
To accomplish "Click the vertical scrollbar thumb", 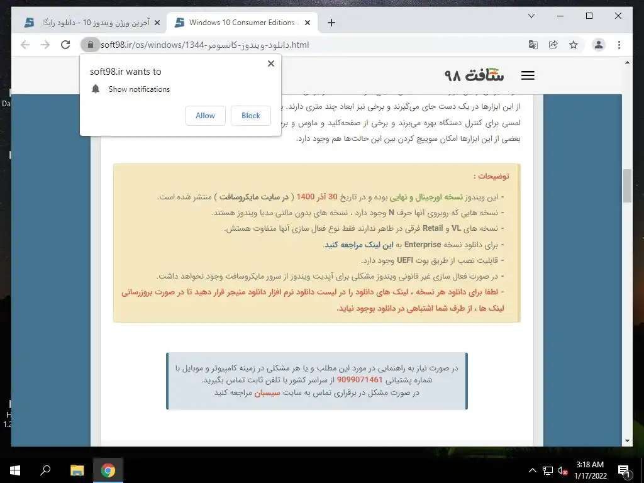I will coord(627,186).
